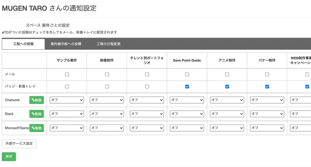Open Chatwork dropdown for サンプル案件

(x=67, y=100)
